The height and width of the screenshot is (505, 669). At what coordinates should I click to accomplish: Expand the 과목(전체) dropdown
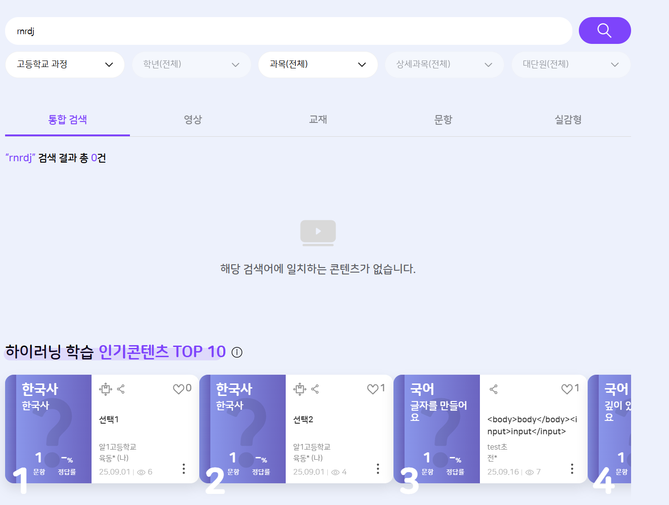318,64
